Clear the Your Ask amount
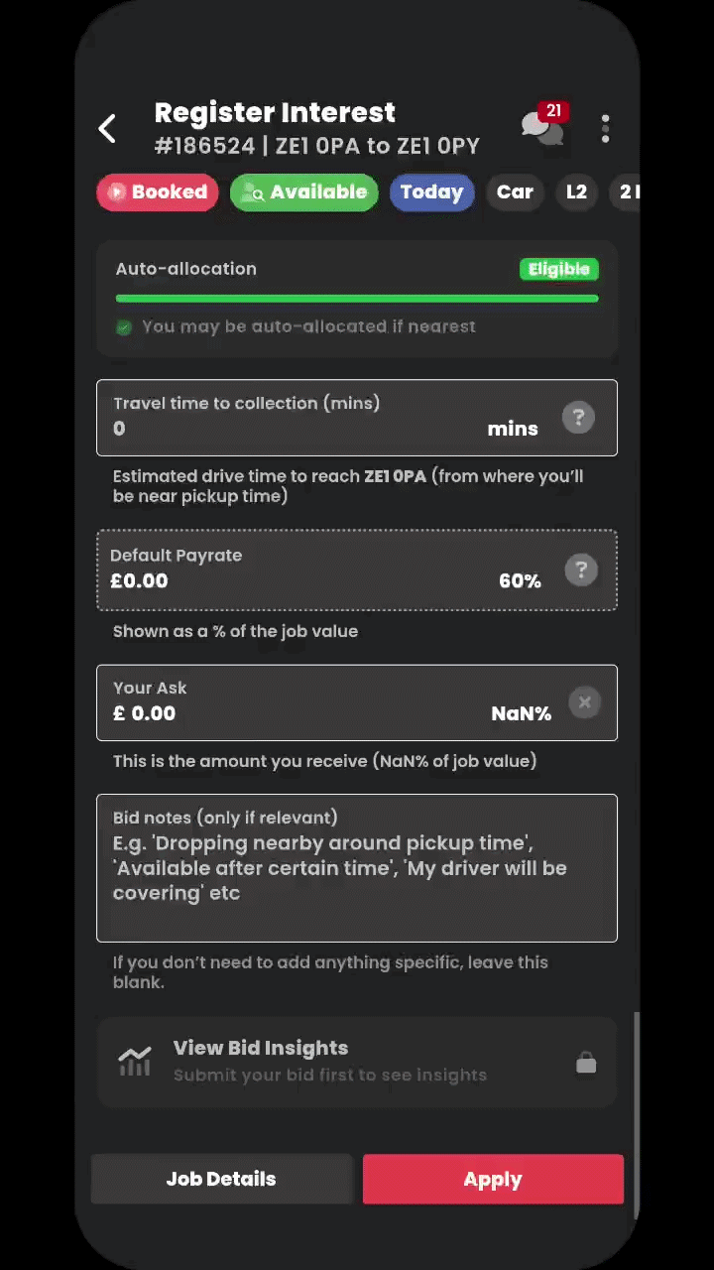Viewport: 714px width, 1270px height. 585,702
